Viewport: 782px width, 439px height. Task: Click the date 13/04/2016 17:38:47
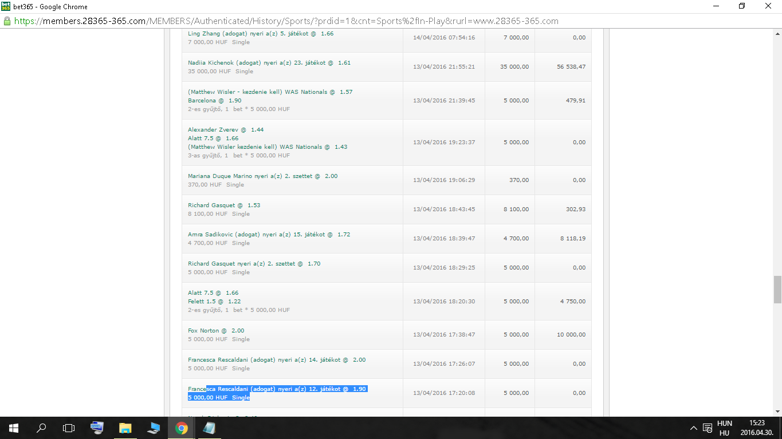tap(444, 335)
